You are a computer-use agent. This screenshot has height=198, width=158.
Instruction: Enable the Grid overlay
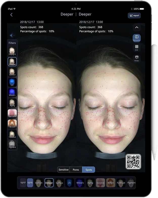pos(137,48)
